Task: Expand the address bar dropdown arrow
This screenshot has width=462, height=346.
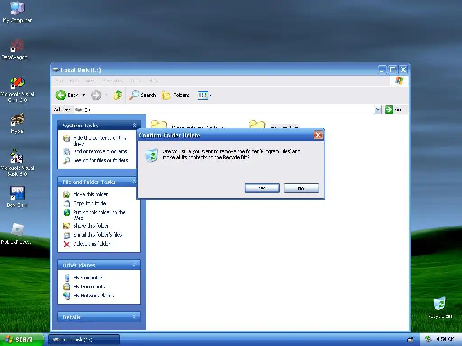Action: click(x=378, y=109)
